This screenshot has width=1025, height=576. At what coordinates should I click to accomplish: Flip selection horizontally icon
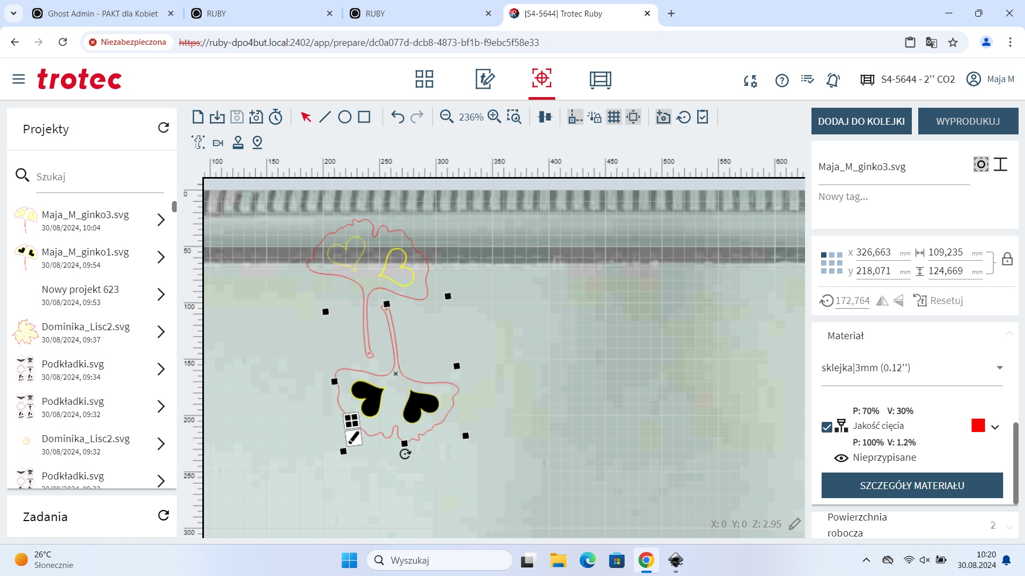[x=882, y=301]
